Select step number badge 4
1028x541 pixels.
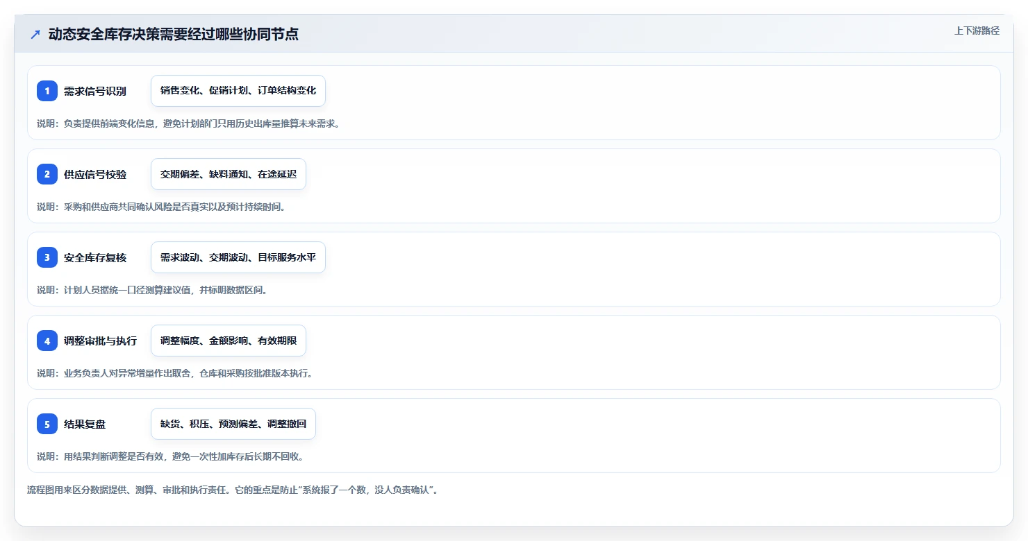[47, 341]
